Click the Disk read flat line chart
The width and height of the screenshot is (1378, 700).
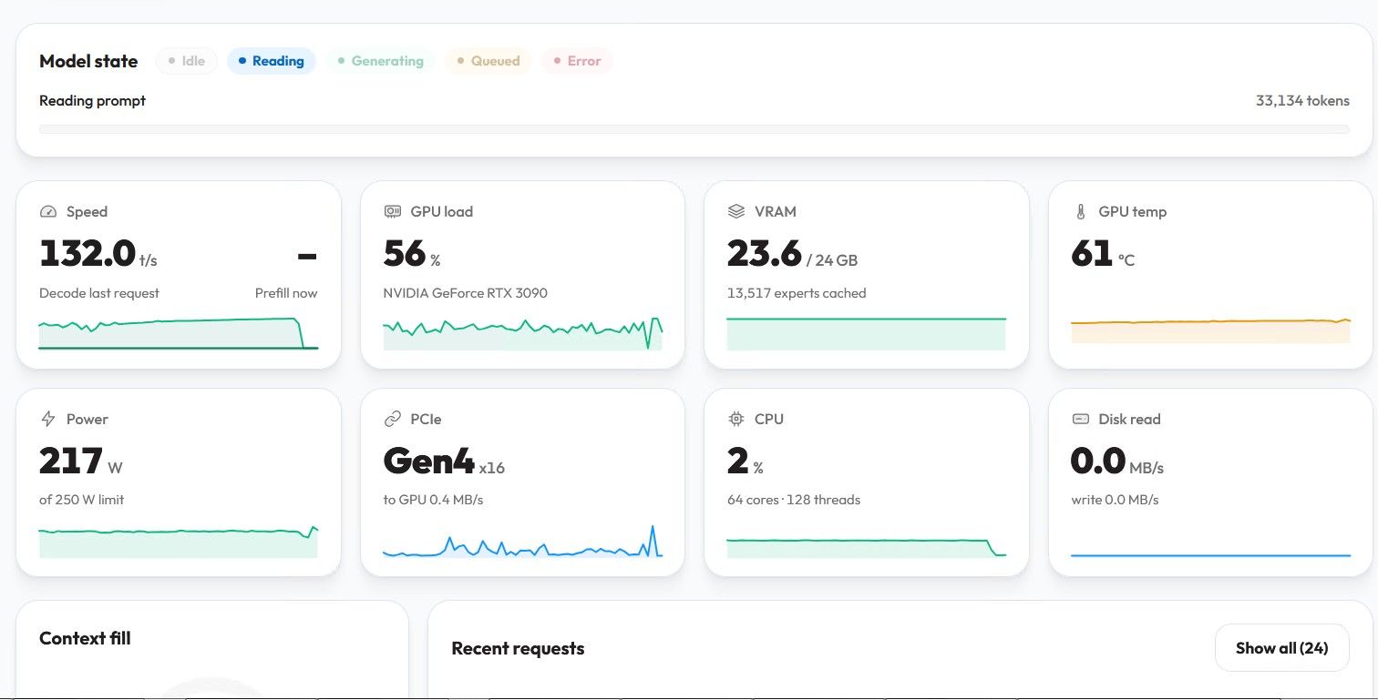pyautogui.click(x=1210, y=554)
